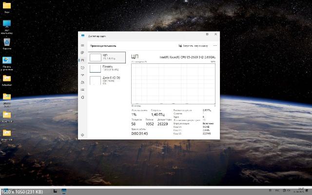
Task: Select the Память performance entry
Action: click(107, 68)
